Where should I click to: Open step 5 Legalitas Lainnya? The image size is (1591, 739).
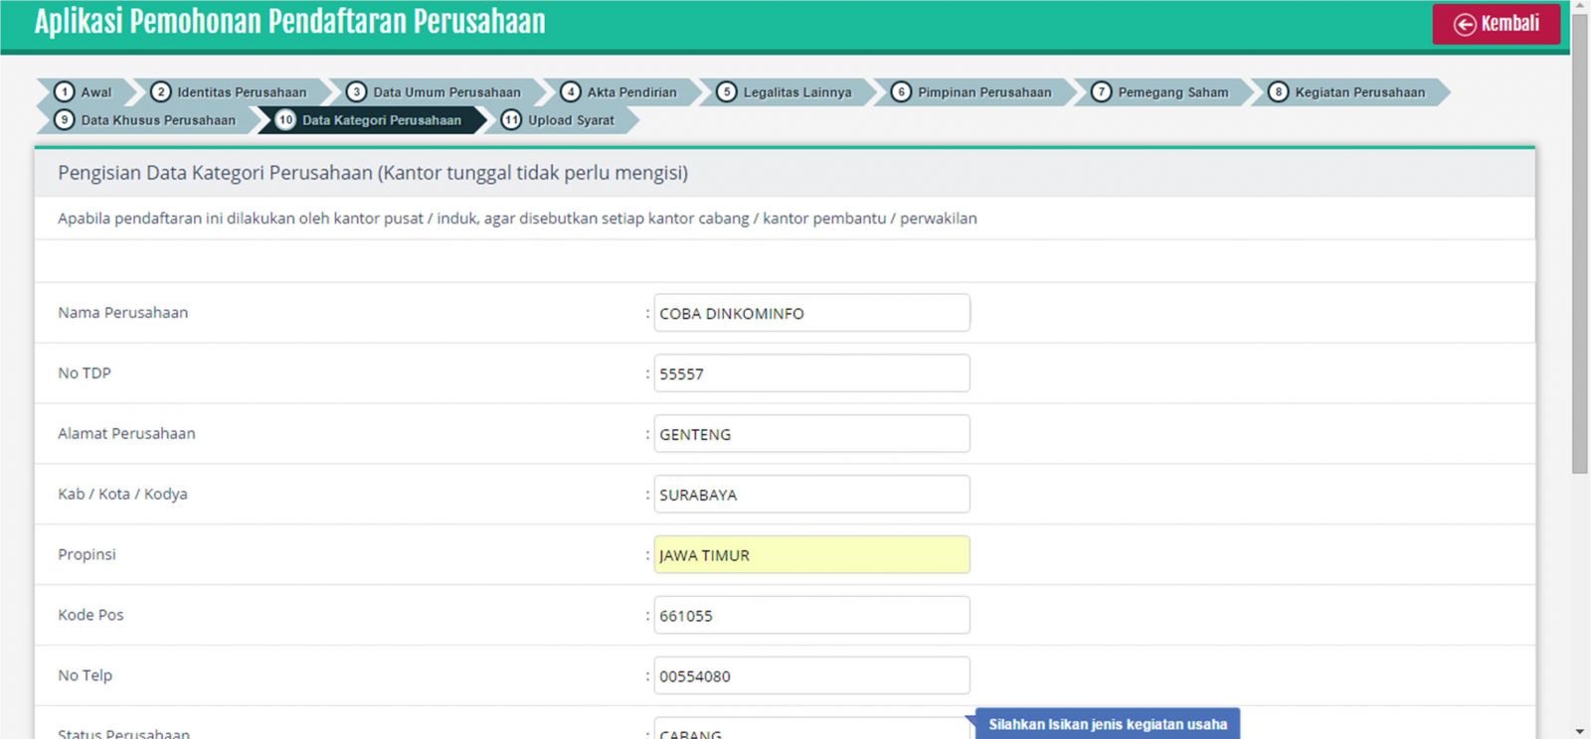pos(786,92)
